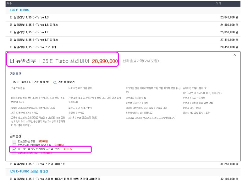243x182 pixels.
Task: Click the 신차출고가격(VAT포함) label
Action: (x=141, y=61)
